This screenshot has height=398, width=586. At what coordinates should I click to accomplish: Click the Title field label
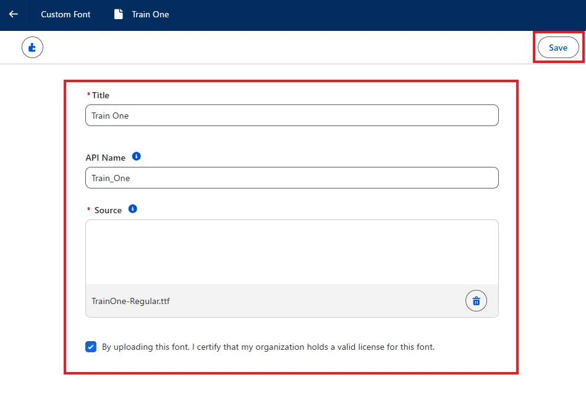[101, 95]
